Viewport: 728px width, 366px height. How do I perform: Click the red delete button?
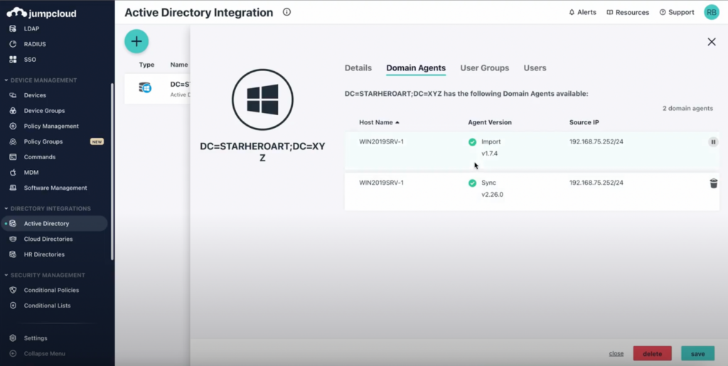pyautogui.click(x=652, y=354)
